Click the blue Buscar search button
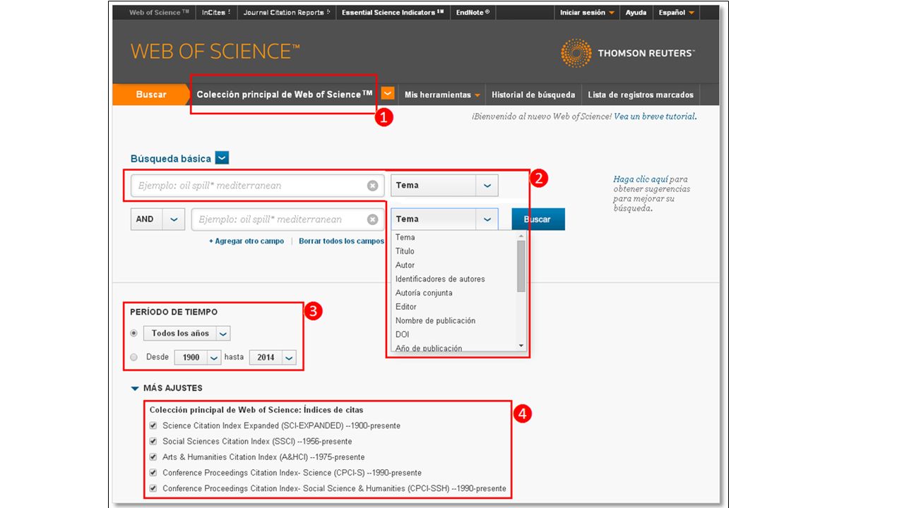Viewport: 904px width, 508px height. coord(537,219)
